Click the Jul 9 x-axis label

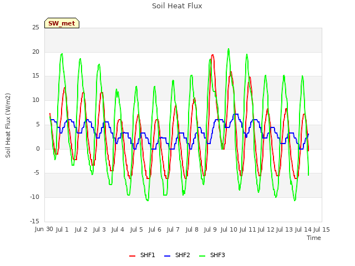210,229
